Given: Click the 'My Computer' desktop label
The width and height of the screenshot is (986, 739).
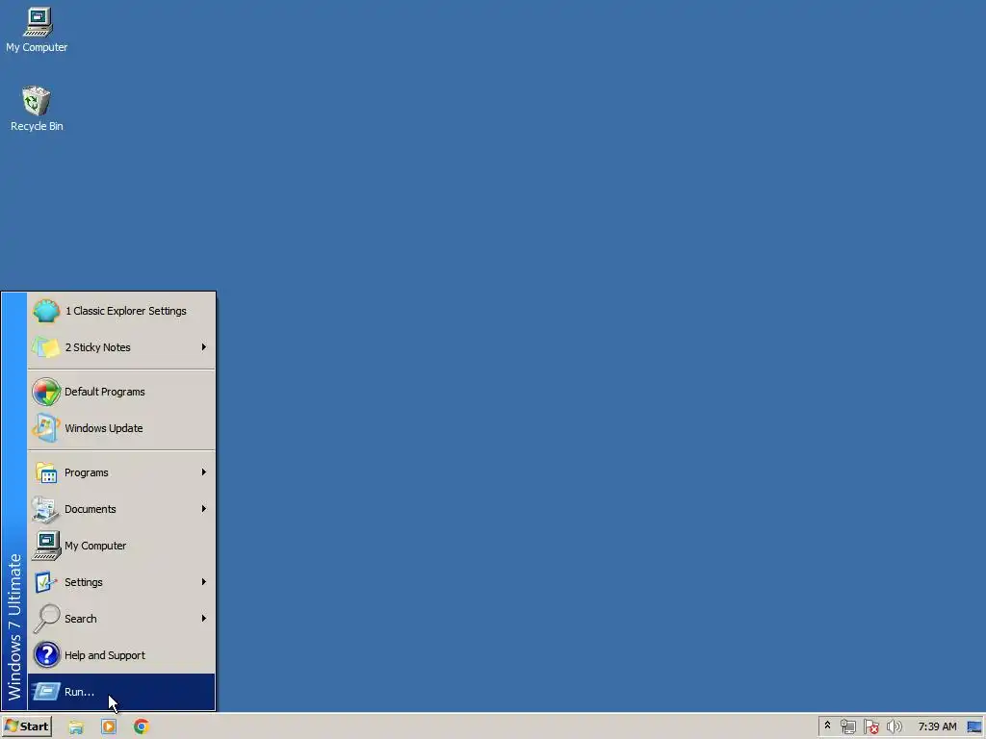Looking at the screenshot, I should (37, 47).
